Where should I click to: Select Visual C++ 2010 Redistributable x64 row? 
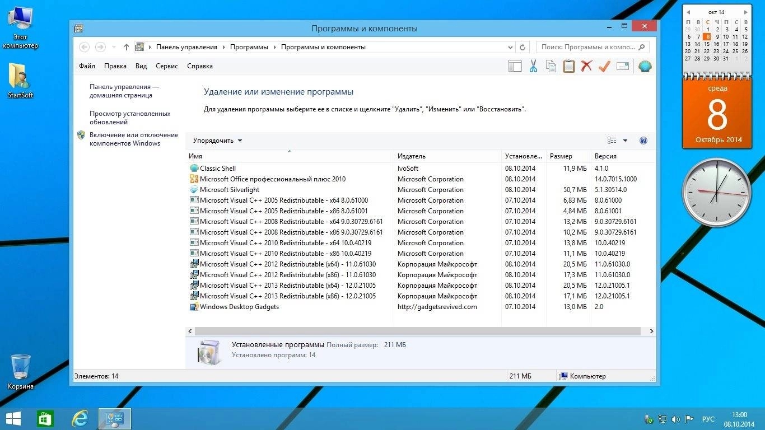point(420,243)
